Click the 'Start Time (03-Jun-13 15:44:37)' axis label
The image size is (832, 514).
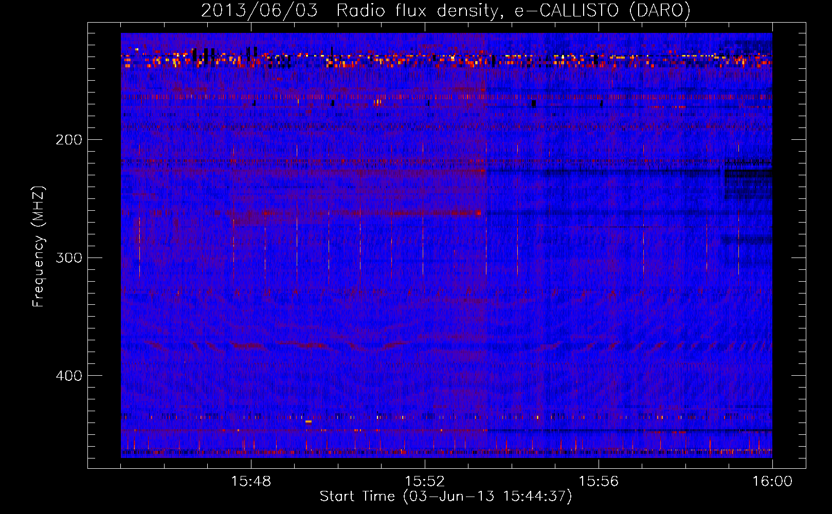tap(446, 497)
